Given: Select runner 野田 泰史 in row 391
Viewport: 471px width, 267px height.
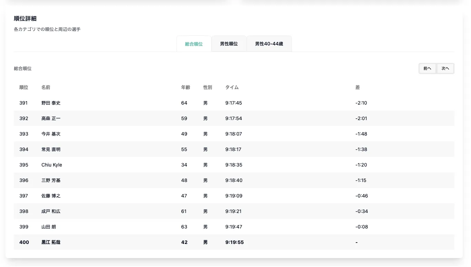Looking at the screenshot, I should 51,103.
